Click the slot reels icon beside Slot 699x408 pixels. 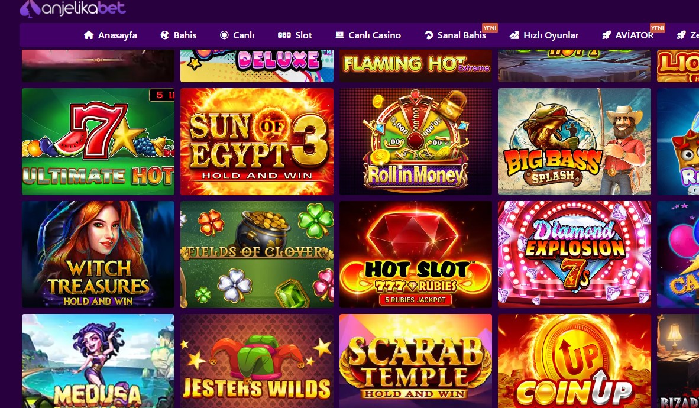click(284, 35)
